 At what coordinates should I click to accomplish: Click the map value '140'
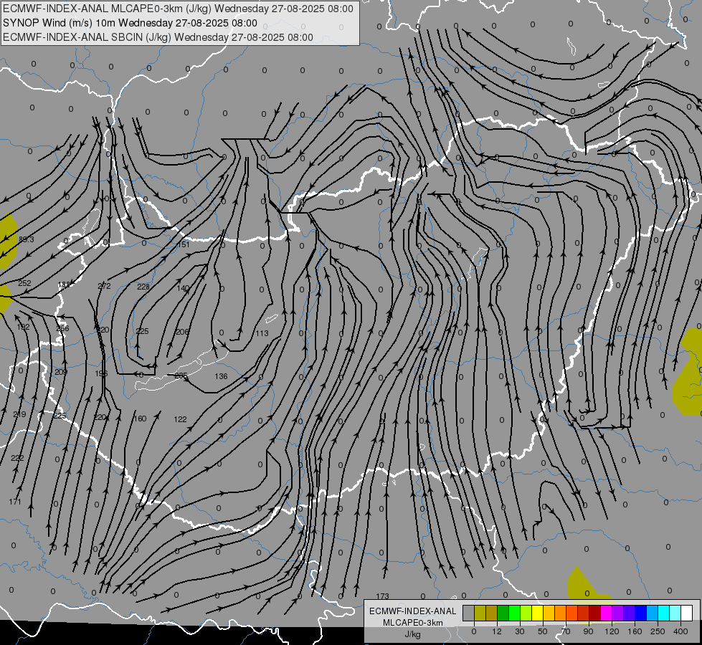tap(183, 288)
